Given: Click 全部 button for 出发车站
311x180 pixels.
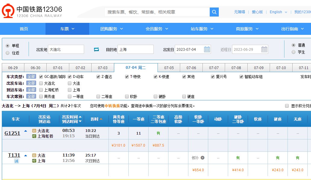Looking at the screenshot, I should coord(31,83).
